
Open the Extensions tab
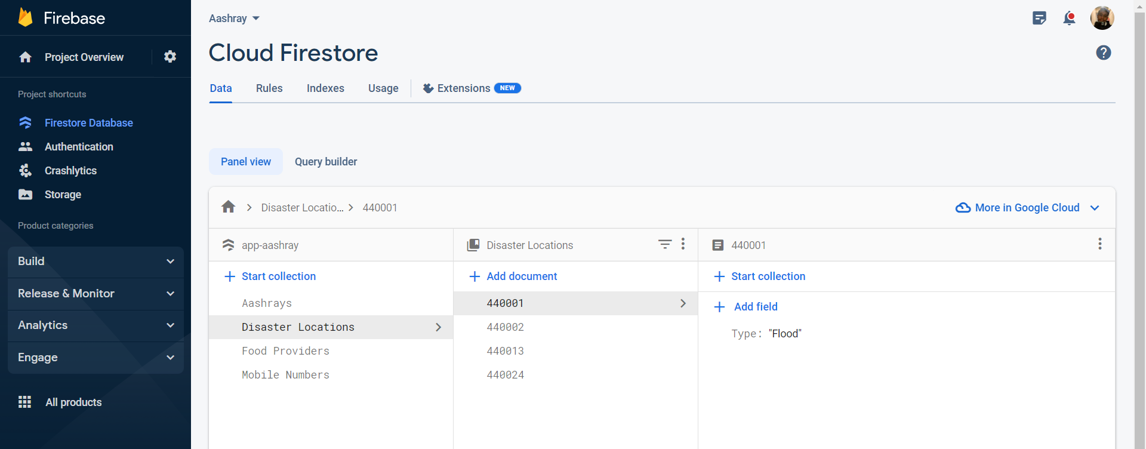pos(472,88)
